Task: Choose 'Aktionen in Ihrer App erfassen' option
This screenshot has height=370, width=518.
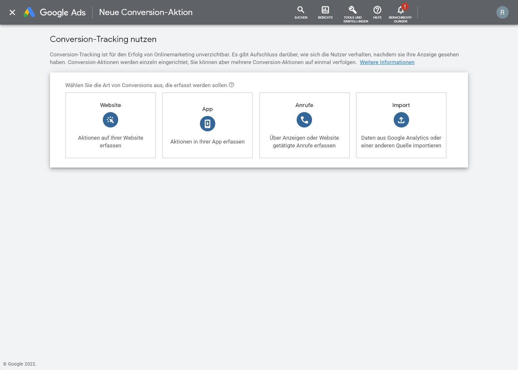Action: pos(207,142)
